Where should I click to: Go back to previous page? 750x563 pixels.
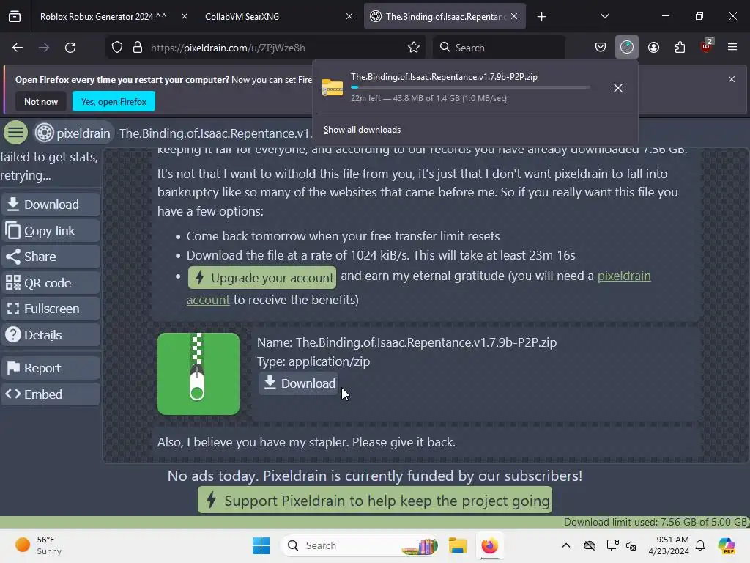pyautogui.click(x=18, y=48)
